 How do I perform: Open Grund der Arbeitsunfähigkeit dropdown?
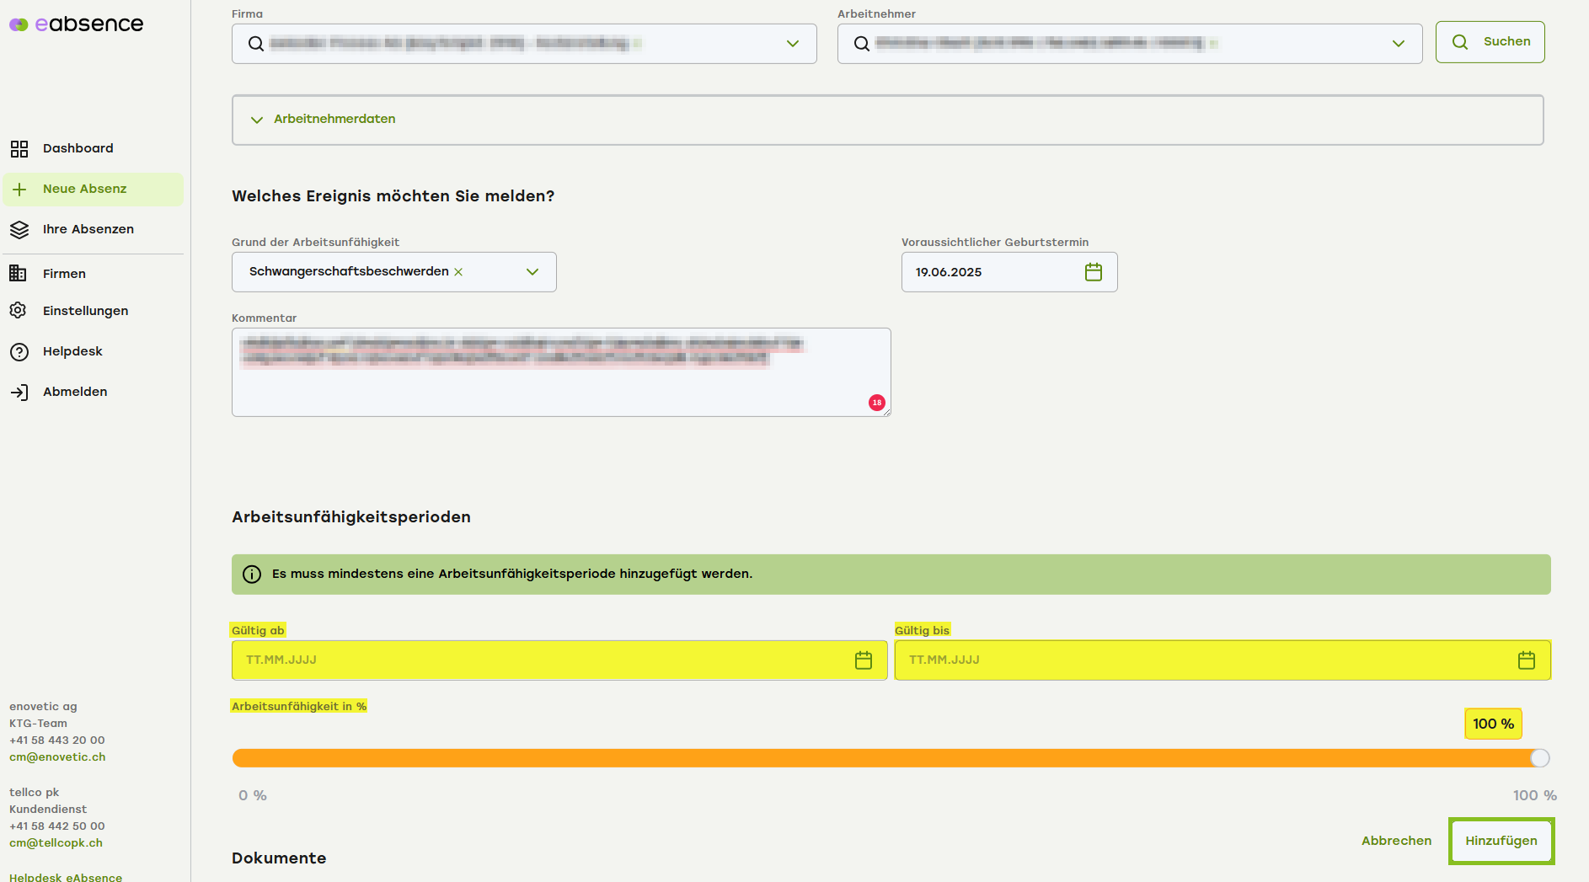pos(532,272)
